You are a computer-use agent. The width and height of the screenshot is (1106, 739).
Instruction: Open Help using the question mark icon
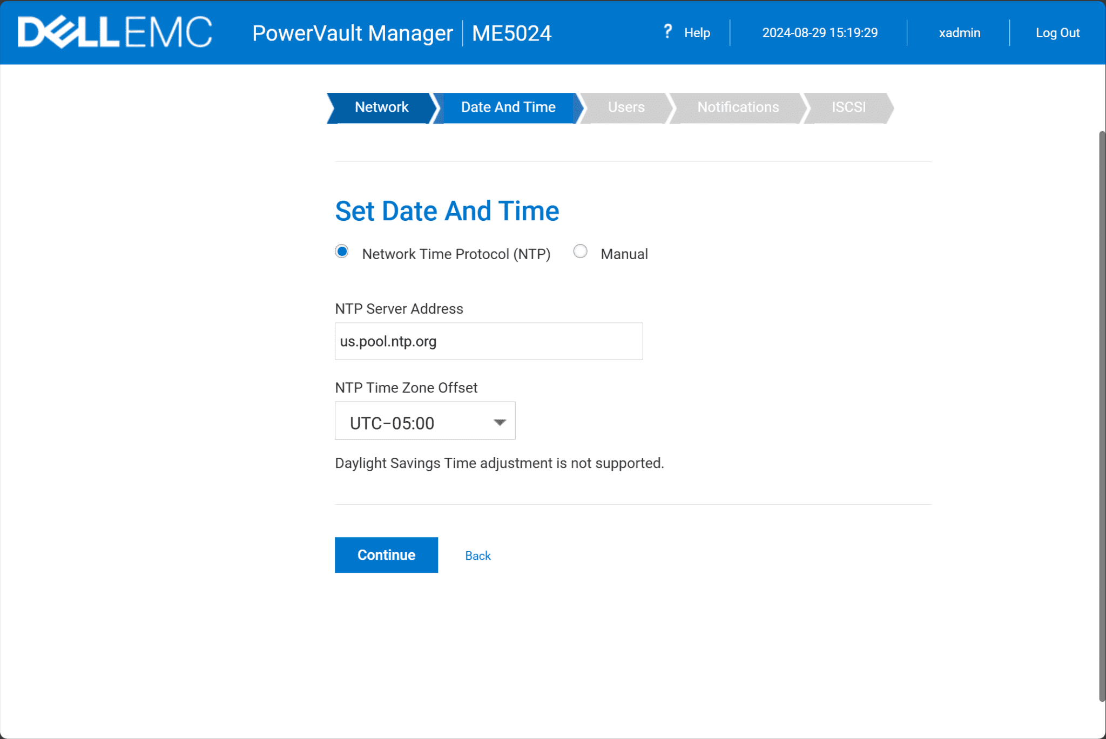(x=668, y=32)
